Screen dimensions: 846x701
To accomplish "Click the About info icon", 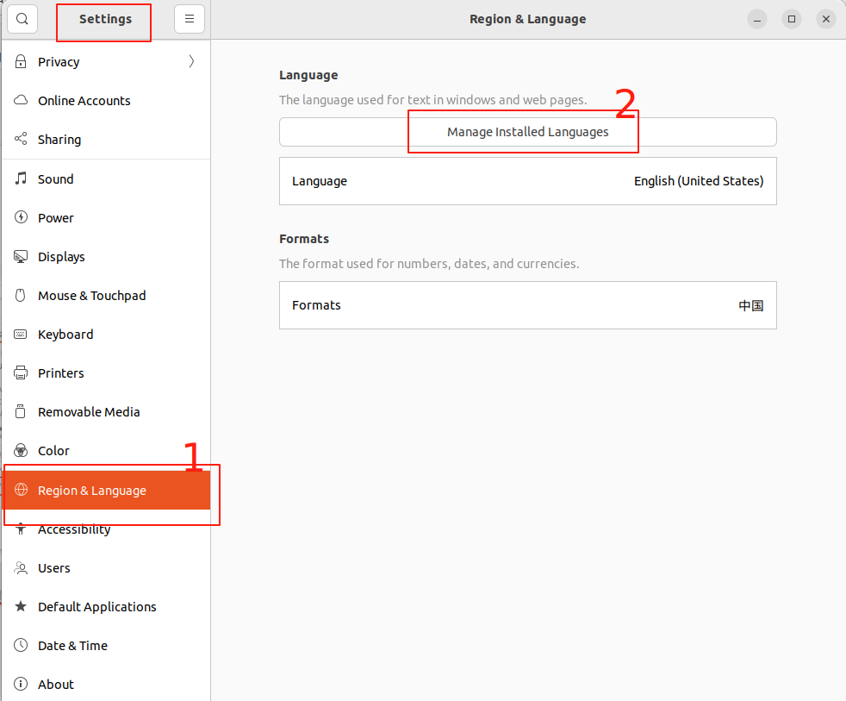I will 21,685.
